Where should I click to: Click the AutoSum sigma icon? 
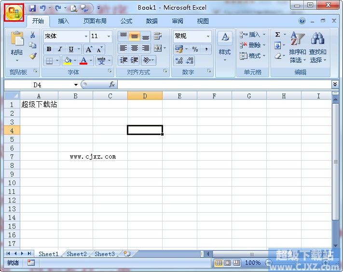coord(277,35)
